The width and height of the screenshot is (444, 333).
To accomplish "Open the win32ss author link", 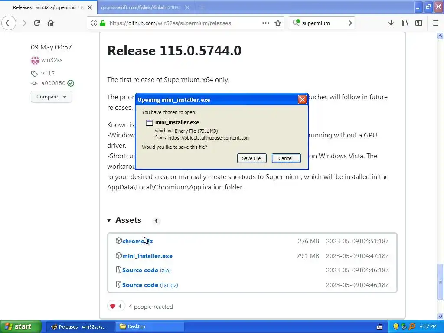I will pyautogui.click(x=52, y=60).
